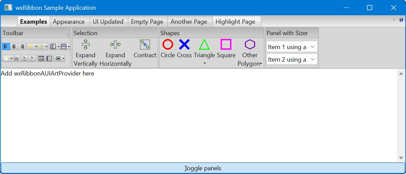The image size is (406, 174).
Task: Open the 'Item 2 using a' combo box
Action: pyautogui.click(x=292, y=60)
